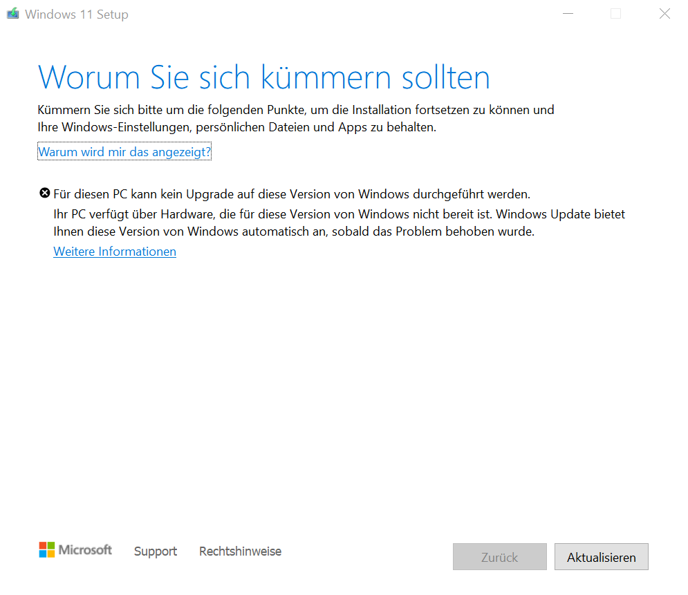688x595 pixels.
Task: Click the paragraph starting 'Kümmern Sie sich bitte'
Action: (296, 118)
